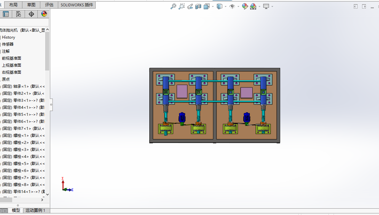Click the feature tree scroll up arrow
Image resolution: width=379 pixels, height=215 pixels.
[47, 29]
